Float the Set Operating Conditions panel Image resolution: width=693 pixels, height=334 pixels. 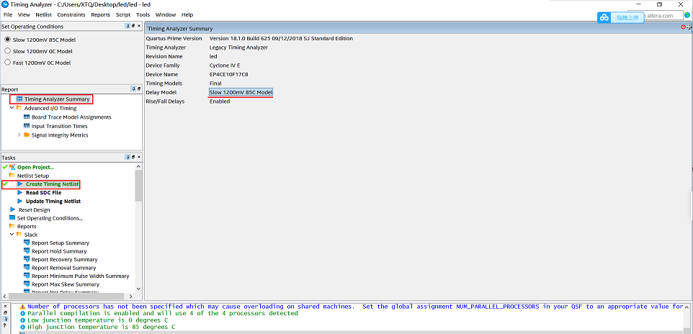click(x=133, y=27)
